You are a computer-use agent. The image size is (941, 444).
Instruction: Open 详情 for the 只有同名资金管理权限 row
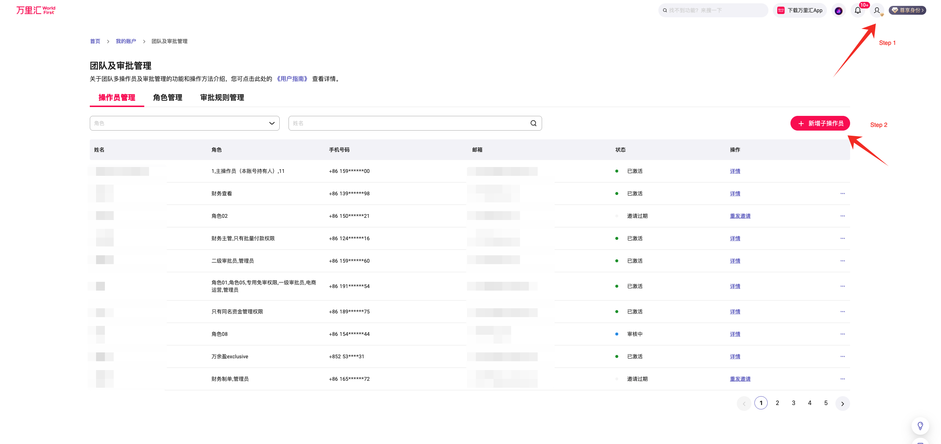pos(735,312)
